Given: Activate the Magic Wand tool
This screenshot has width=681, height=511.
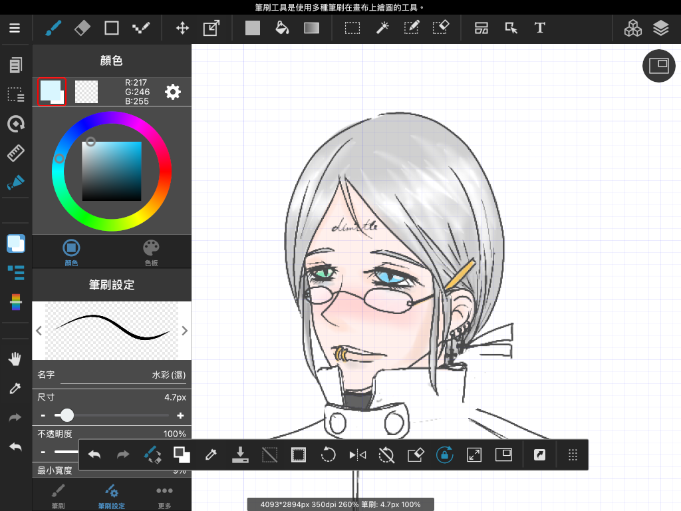Looking at the screenshot, I should [x=382, y=28].
